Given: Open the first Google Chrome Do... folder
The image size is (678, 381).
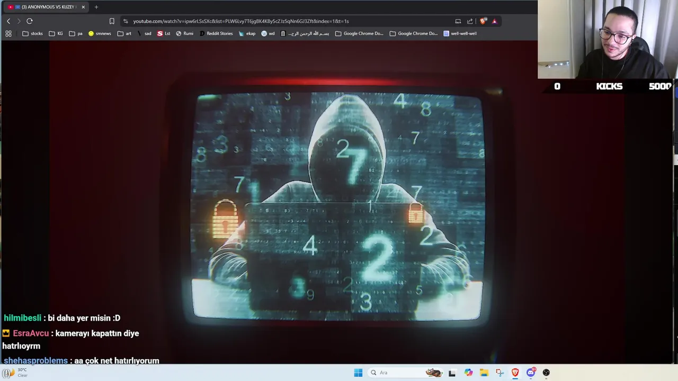Looking at the screenshot, I should pos(359,33).
